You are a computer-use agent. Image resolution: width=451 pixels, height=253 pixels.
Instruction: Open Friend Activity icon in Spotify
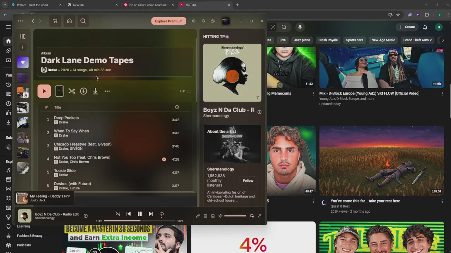tap(213, 21)
